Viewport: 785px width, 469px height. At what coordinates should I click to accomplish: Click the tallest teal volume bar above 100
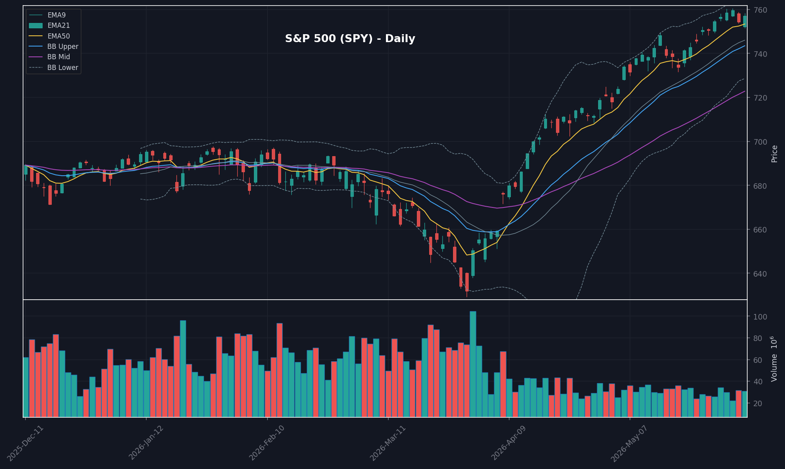(473, 364)
